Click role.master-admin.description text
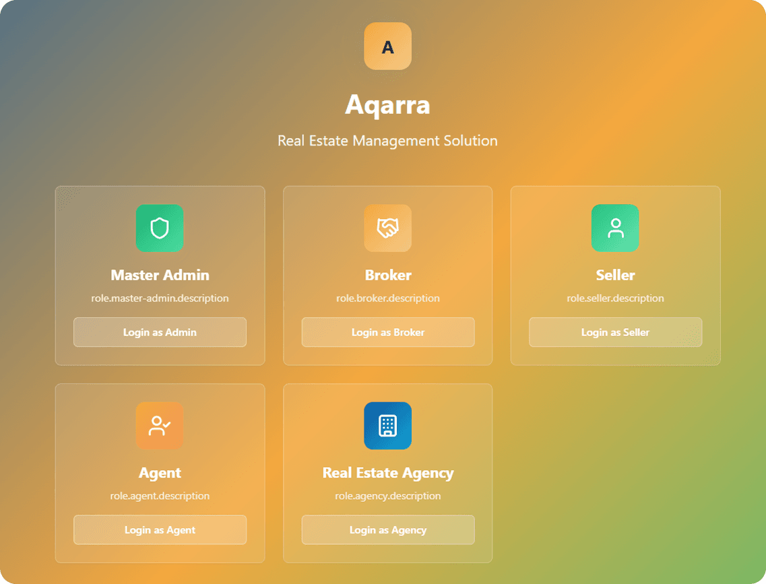Screen dimensions: 766x584 pyautogui.click(x=160, y=298)
